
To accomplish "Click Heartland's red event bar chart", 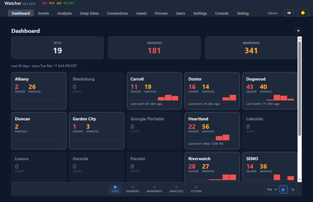I will 222,137.
